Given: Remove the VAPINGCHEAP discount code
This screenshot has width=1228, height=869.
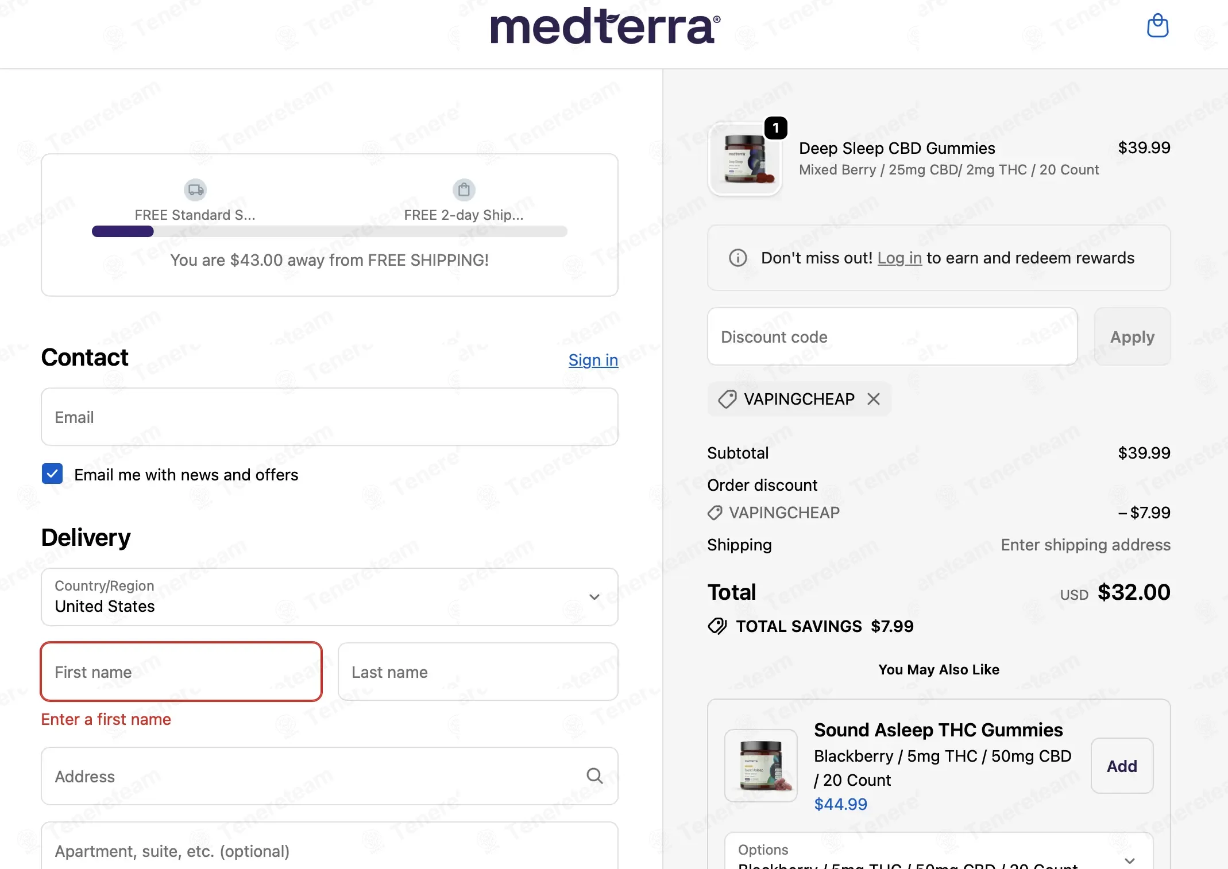Looking at the screenshot, I should 874,399.
